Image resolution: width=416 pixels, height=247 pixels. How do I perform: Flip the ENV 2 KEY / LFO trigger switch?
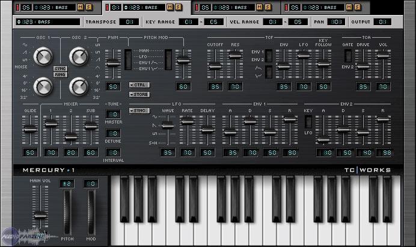(x=308, y=122)
